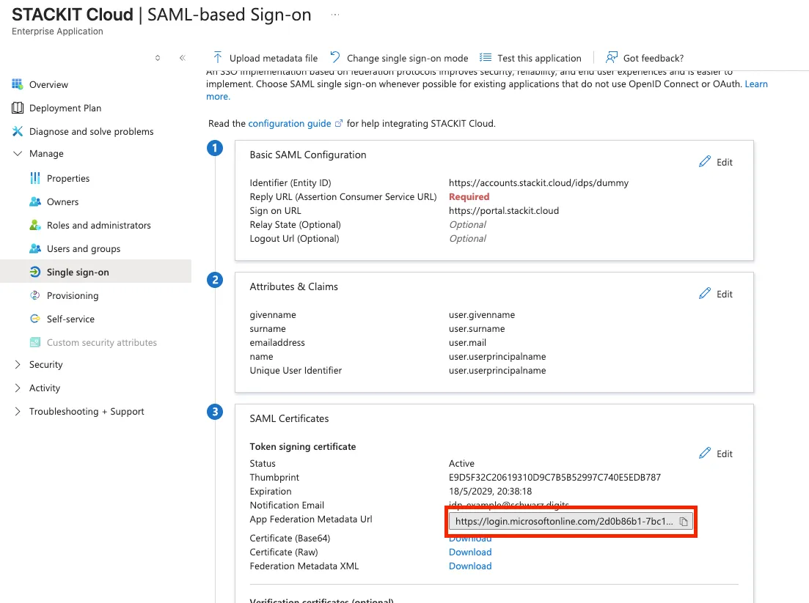809x603 pixels.
Task: Click the Custom security attributes icon
Action: (35, 342)
